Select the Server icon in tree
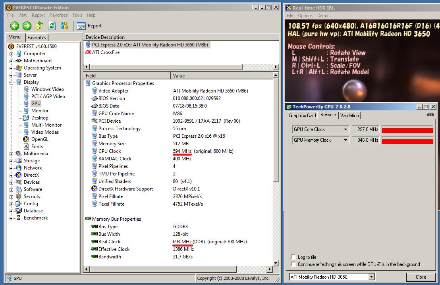The image size is (440, 285). click(x=19, y=75)
